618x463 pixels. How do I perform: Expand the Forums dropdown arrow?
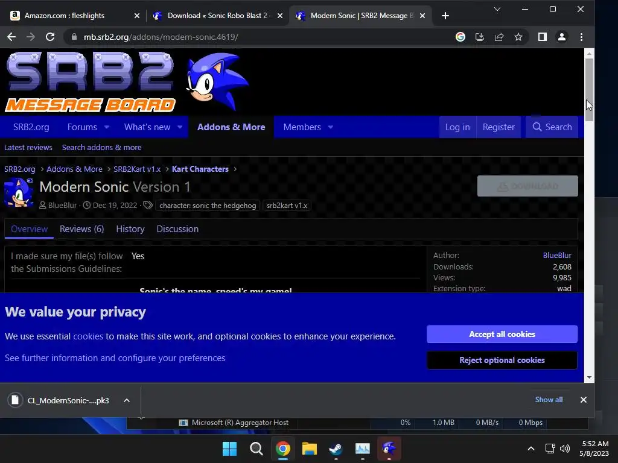107,127
